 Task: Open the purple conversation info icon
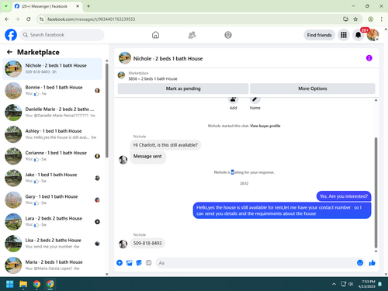(x=369, y=58)
